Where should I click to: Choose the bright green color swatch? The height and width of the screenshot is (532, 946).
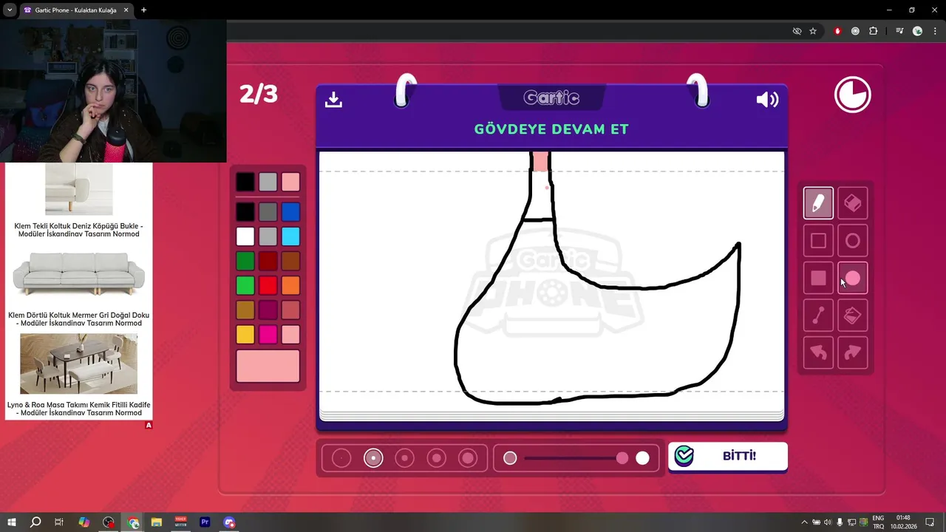click(x=245, y=285)
